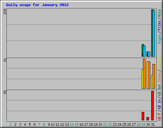
Task: Click the 'kB F' legend label
Action: 159,117
